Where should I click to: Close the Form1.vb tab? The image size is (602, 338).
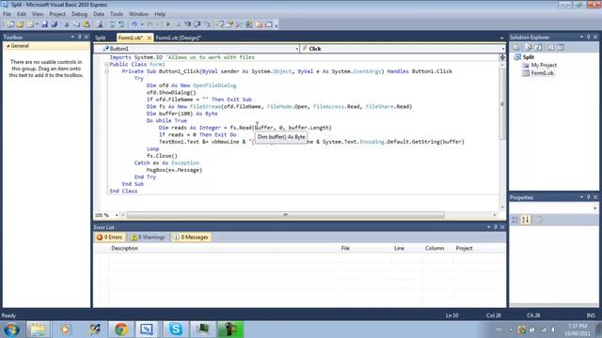pyautogui.click(x=150, y=38)
